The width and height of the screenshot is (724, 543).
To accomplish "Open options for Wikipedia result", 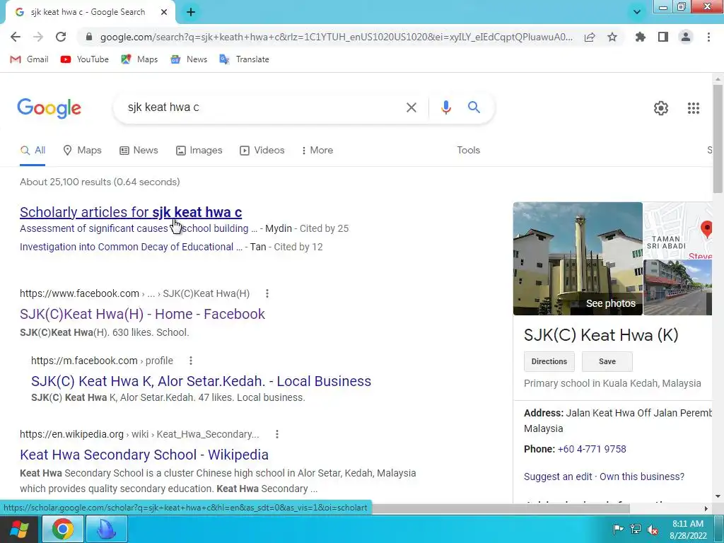I will click(x=276, y=435).
